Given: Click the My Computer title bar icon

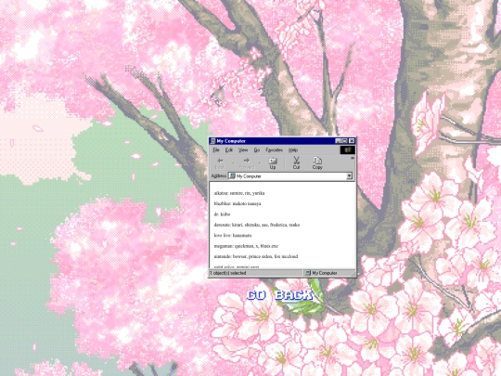Looking at the screenshot, I should click(212, 141).
